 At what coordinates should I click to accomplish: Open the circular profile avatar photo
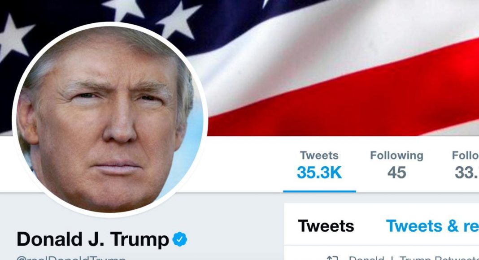coord(110,120)
